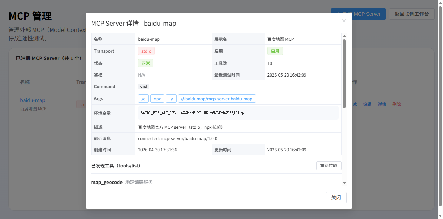Click the 返回联调工作台 button in background page
Viewport: 443px width, 219px height.
[x=411, y=14]
